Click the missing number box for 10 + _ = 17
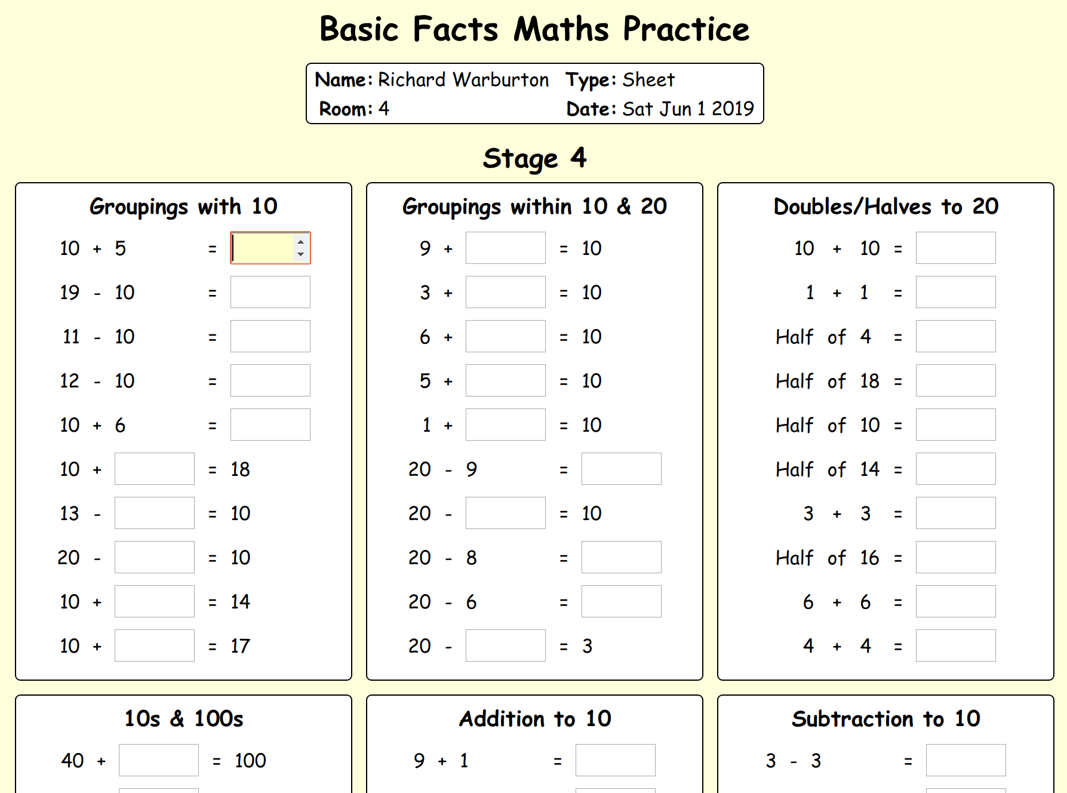This screenshot has width=1067, height=793. tap(154, 646)
